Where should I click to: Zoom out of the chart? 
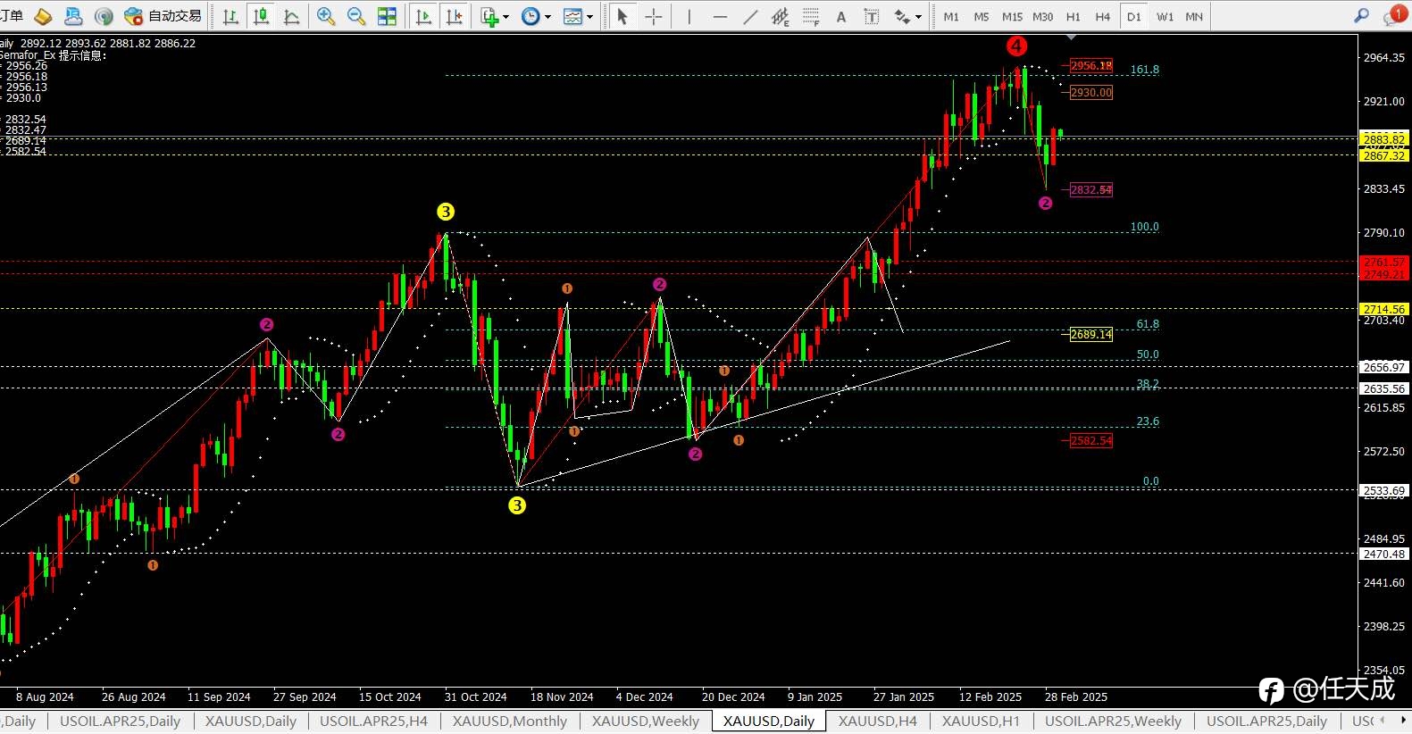coord(356,16)
